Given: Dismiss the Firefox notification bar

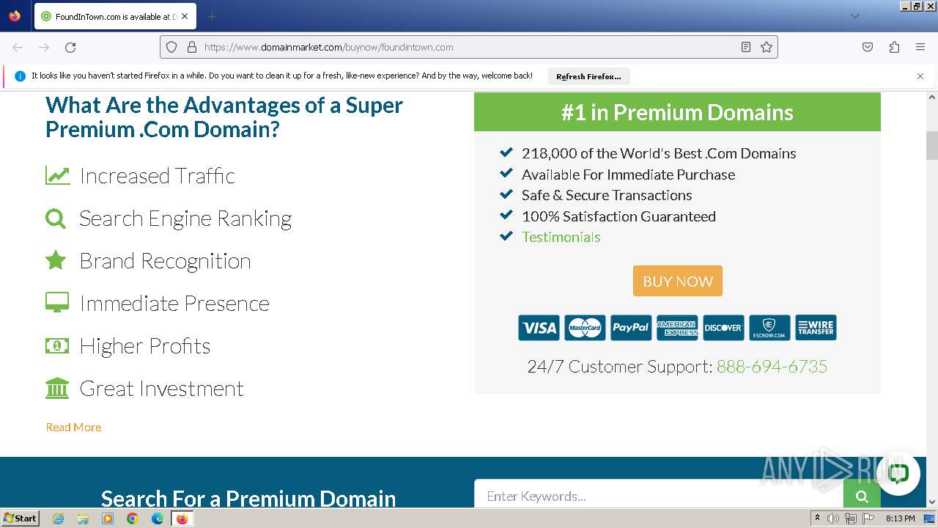Looking at the screenshot, I should pyautogui.click(x=920, y=76).
